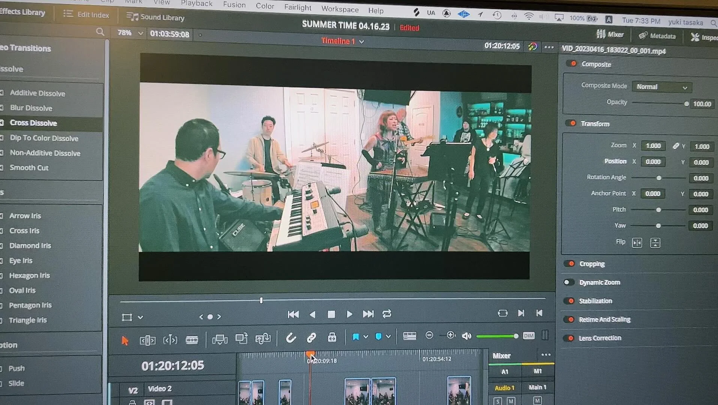Zoom out the timeline with the minus icon

(x=429, y=335)
